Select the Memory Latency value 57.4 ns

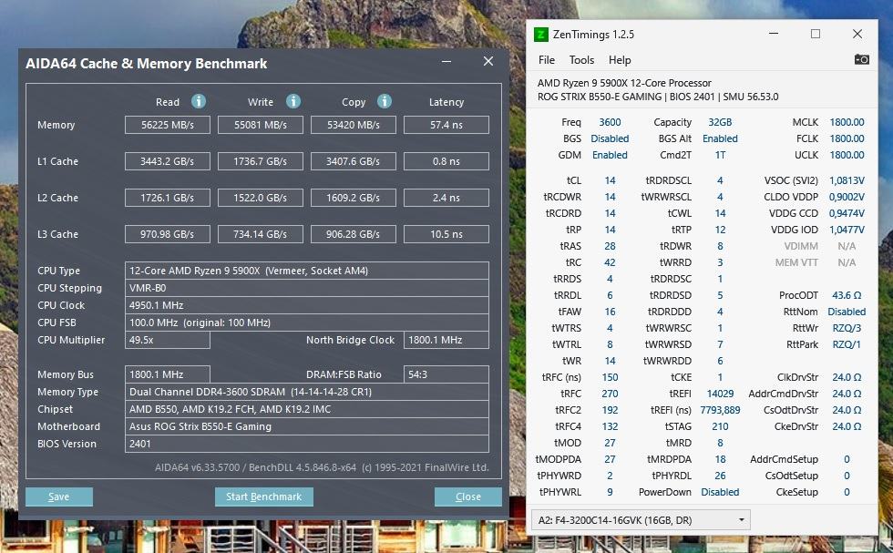[x=446, y=125]
